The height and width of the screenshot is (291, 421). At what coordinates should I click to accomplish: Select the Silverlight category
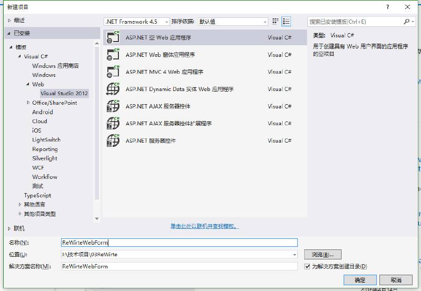point(45,158)
